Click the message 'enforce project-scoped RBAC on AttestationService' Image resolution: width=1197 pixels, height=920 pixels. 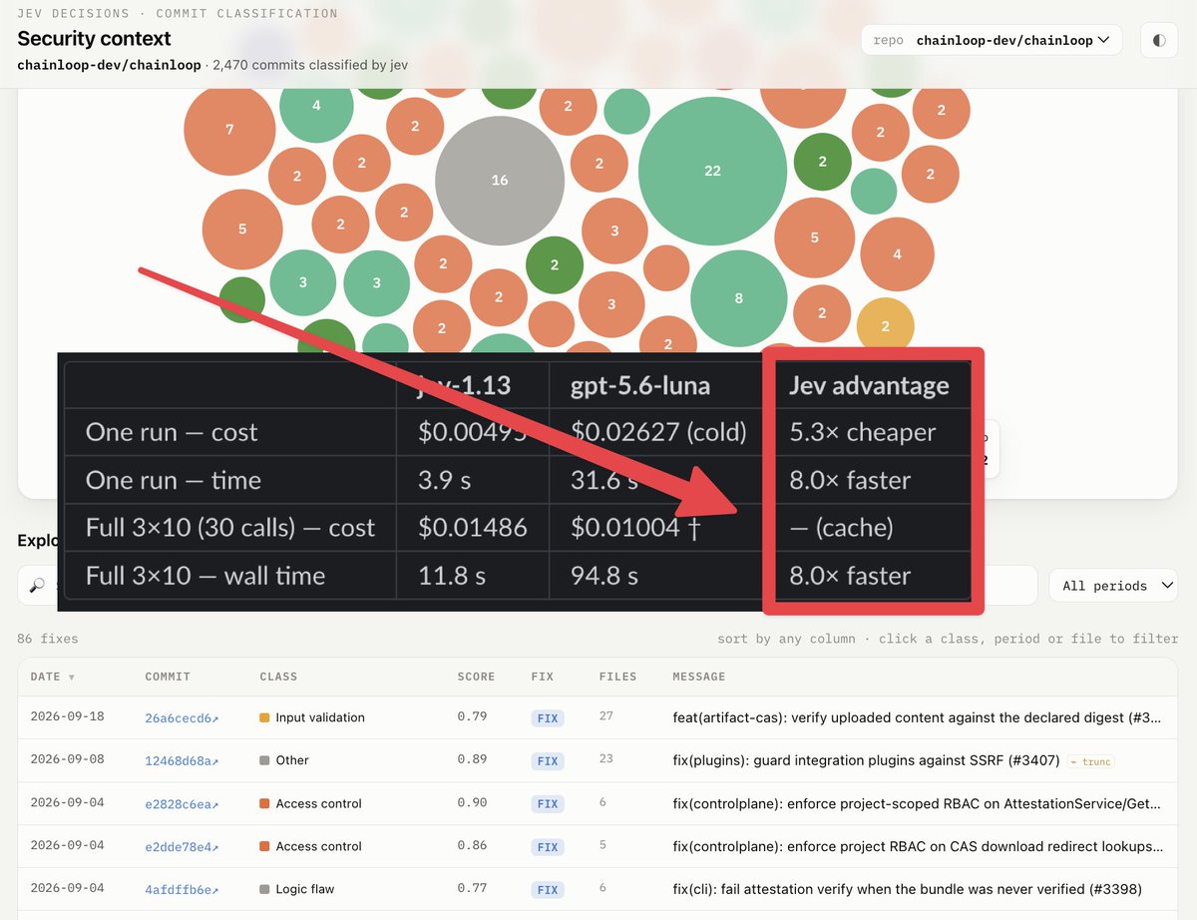[918, 803]
